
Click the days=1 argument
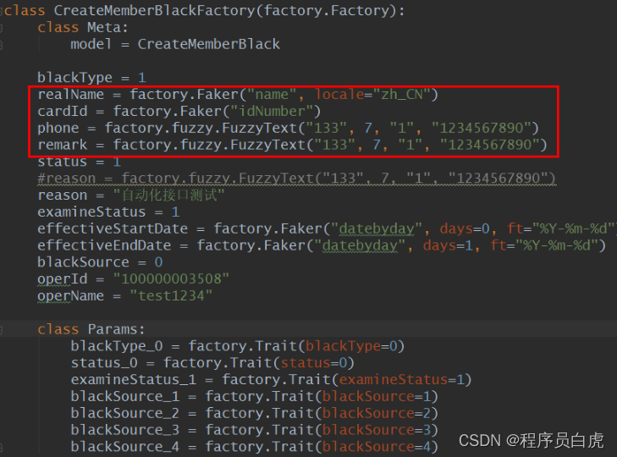click(448, 245)
